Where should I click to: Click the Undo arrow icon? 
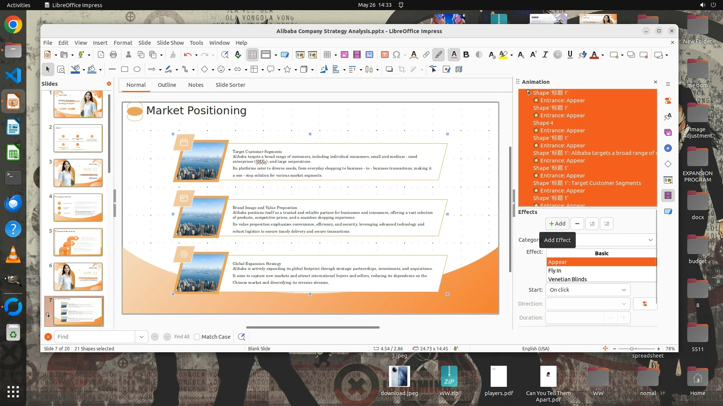coord(188,55)
